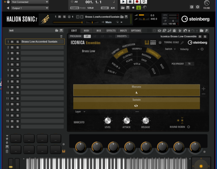Screen dimensions: 217x169
Task: Mute slot 1 in the rack
Action: (x=12, y=42)
